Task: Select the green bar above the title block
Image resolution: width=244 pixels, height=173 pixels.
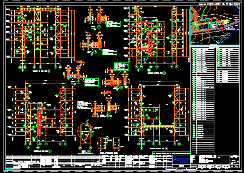Action: (171, 154)
